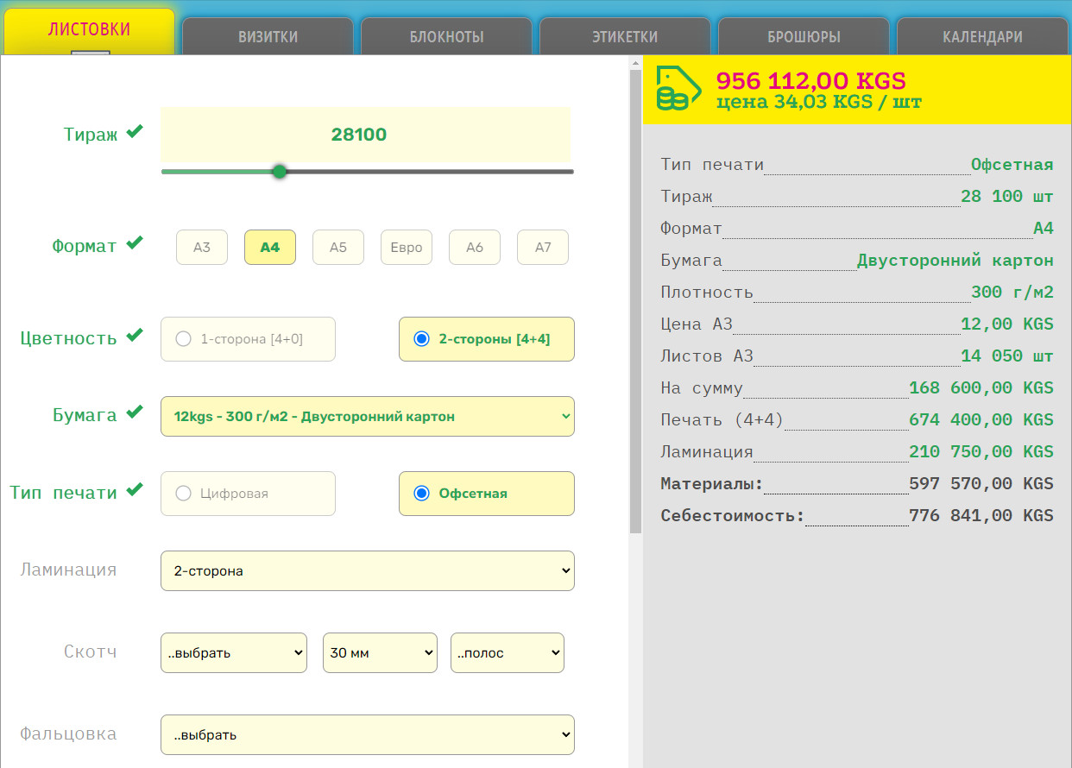
Task: Click the checkmark next to Тираж
Action: click(x=134, y=132)
